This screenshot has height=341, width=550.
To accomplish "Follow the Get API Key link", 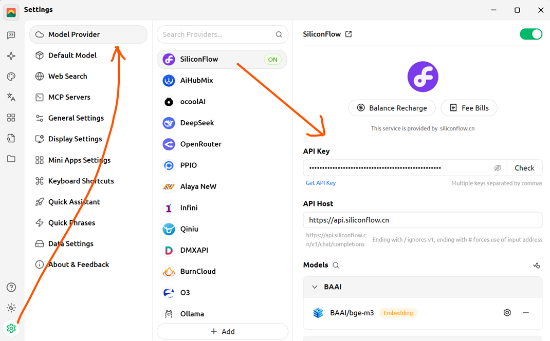I will pyautogui.click(x=321, y=183).
